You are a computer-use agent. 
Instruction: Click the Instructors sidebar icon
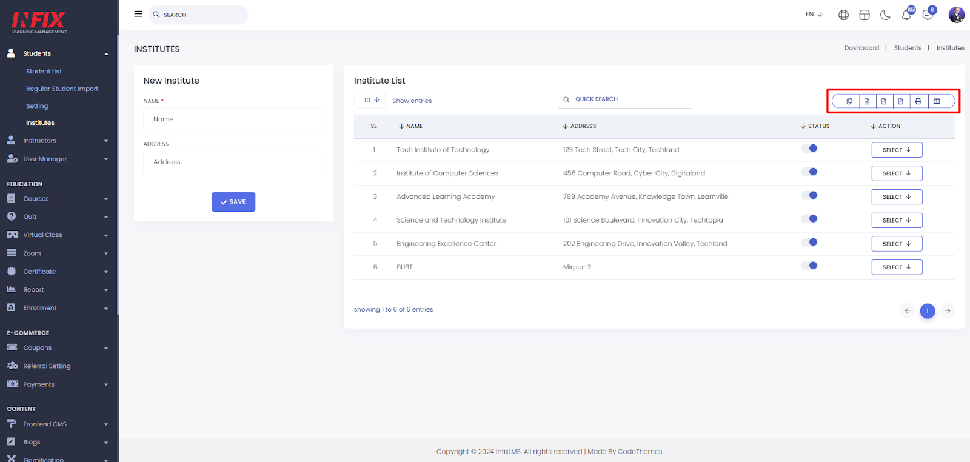pos(11,140)
